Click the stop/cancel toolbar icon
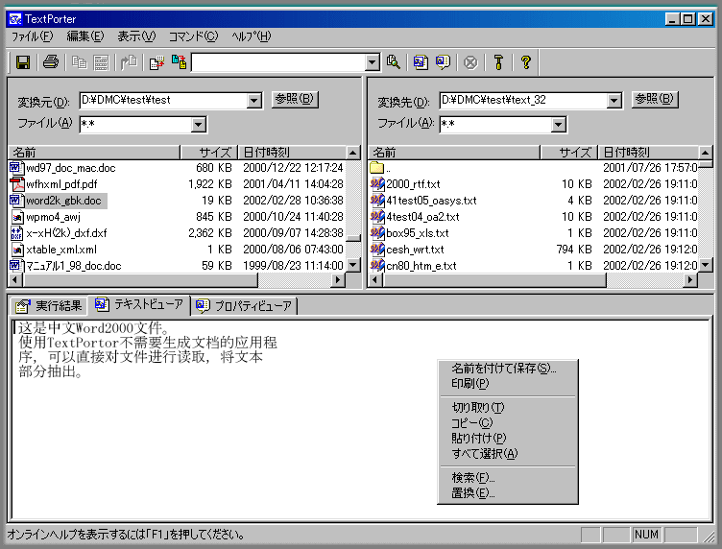 coord(470,62)
